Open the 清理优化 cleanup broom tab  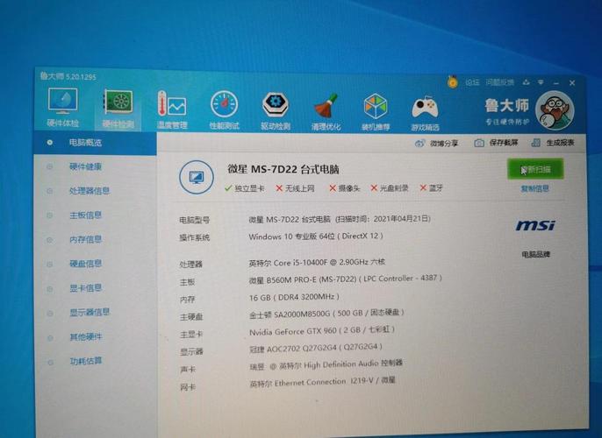pos(326,111)
